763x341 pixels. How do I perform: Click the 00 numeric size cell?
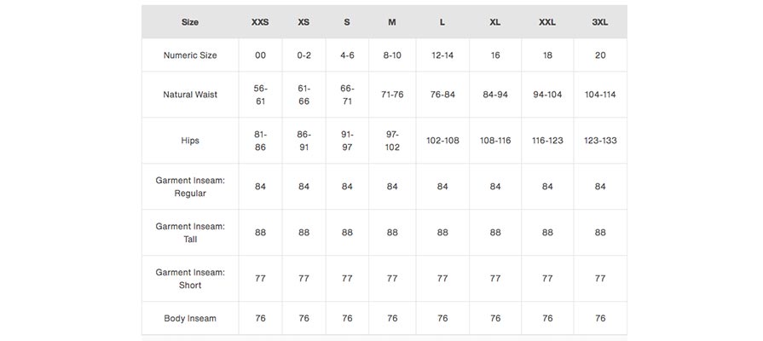[260, 55]
